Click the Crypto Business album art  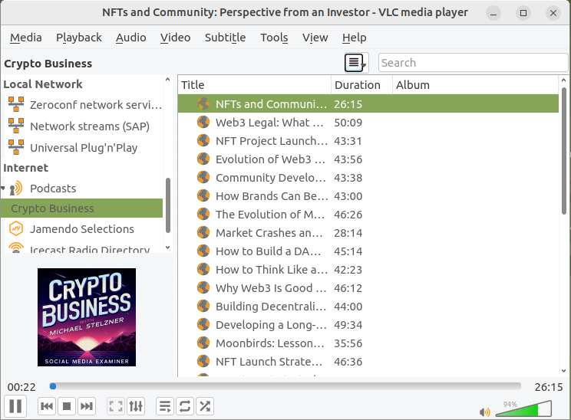click(87, 317)
